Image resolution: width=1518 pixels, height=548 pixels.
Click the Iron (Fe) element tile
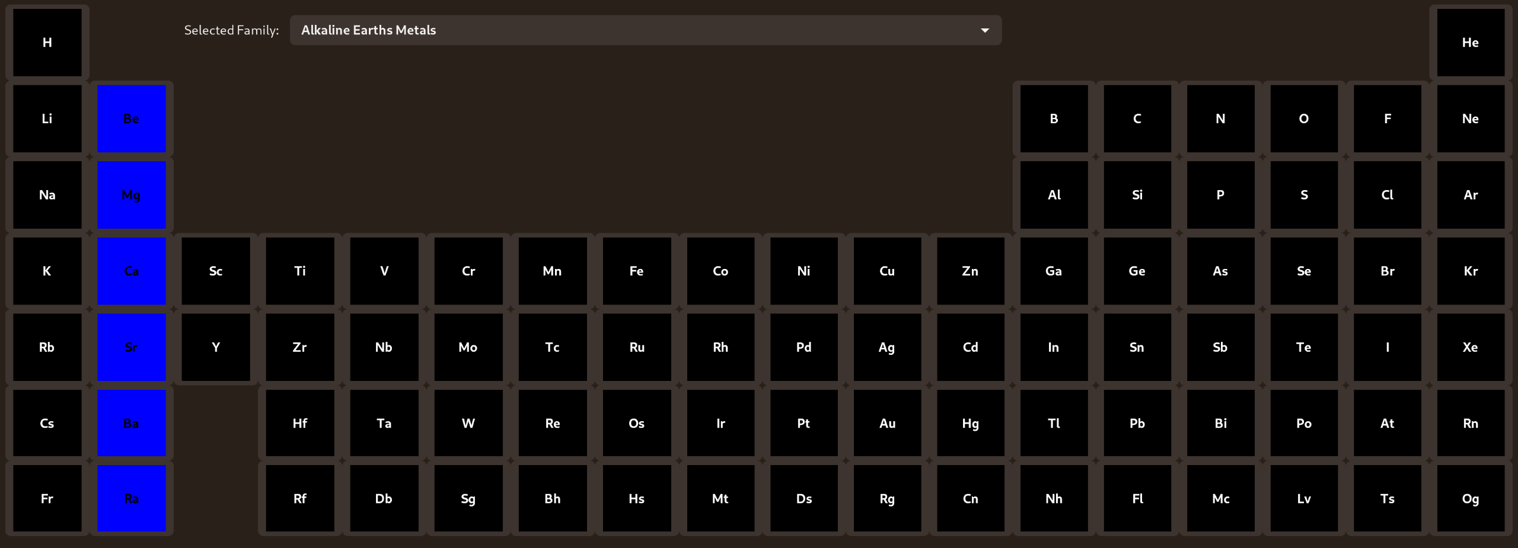636,271
